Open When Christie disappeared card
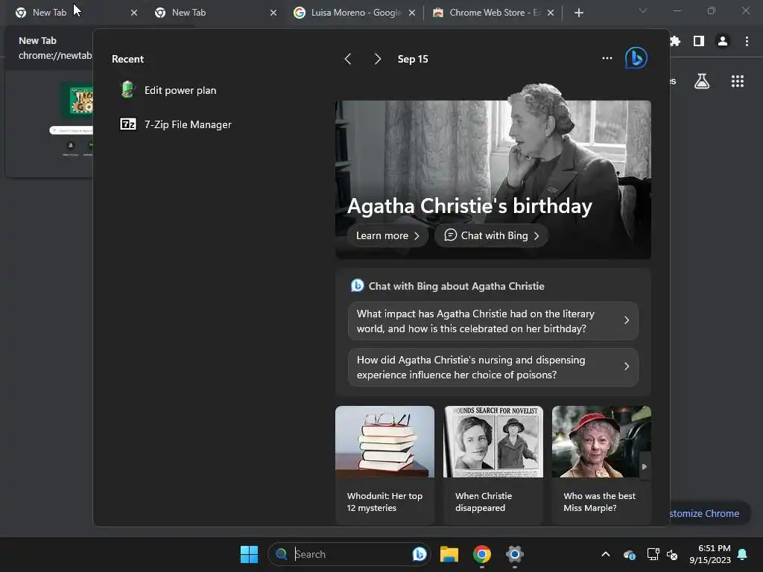 (493, 465)
